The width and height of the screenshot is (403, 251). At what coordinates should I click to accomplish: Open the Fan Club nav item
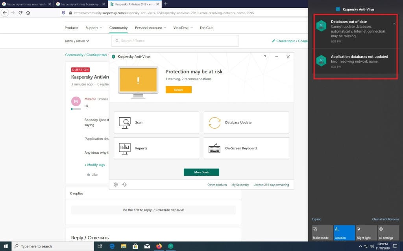click(x=207, y=28)
